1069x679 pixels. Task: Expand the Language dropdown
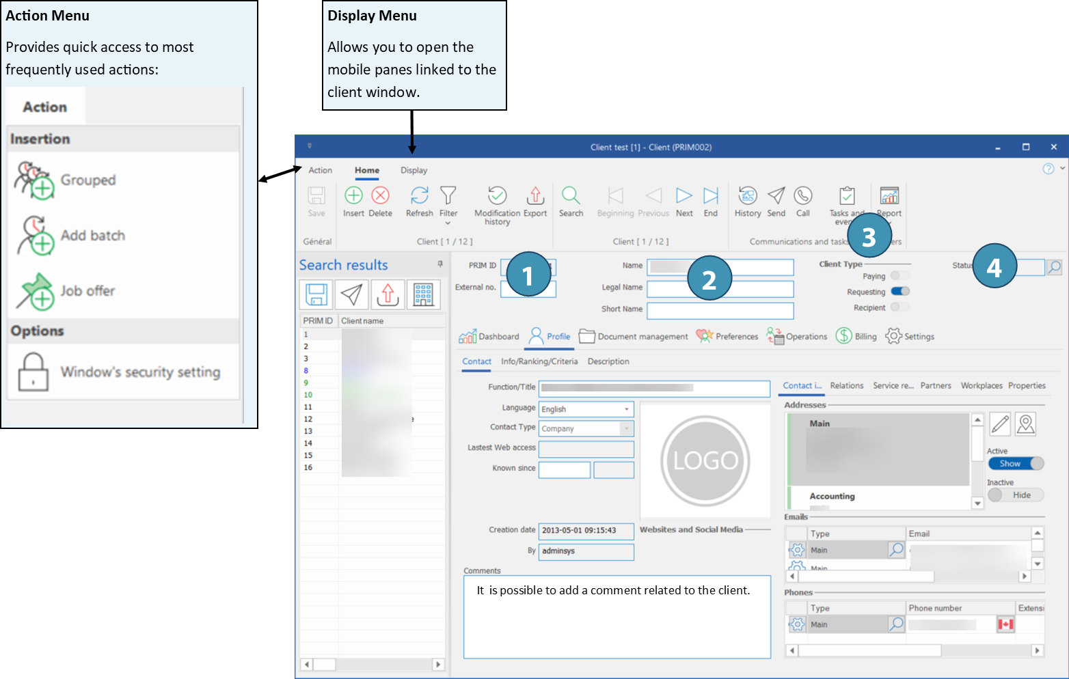pyautogui.click(x=626, y=409)
